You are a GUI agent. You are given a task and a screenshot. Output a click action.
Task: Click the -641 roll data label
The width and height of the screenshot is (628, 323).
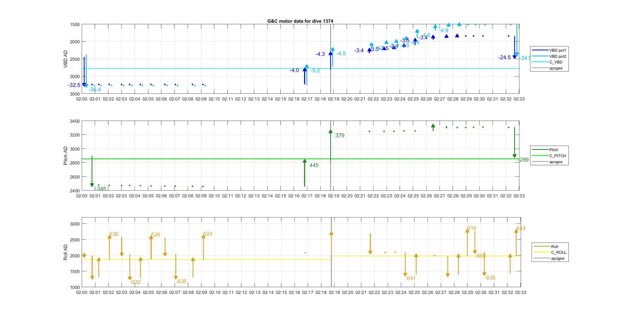(410, 279)
